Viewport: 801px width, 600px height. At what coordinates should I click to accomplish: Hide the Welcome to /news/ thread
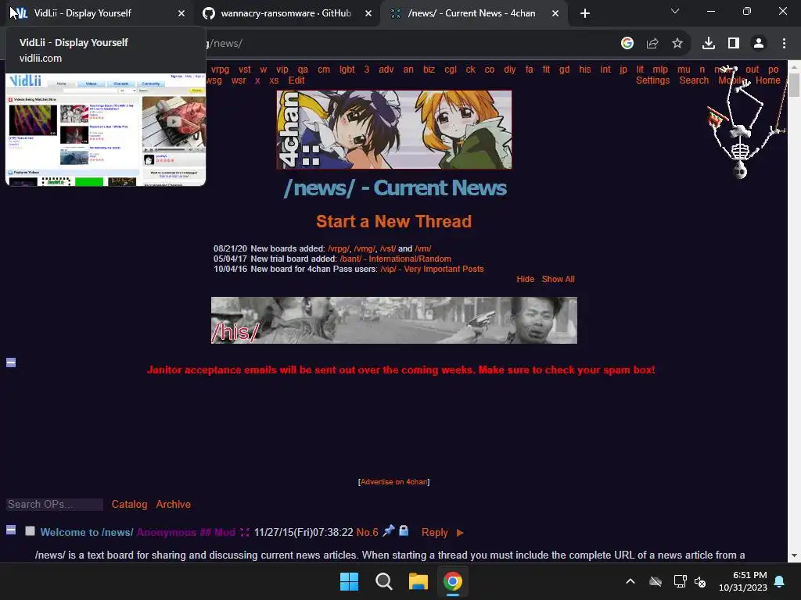click(x=11, y=530)
